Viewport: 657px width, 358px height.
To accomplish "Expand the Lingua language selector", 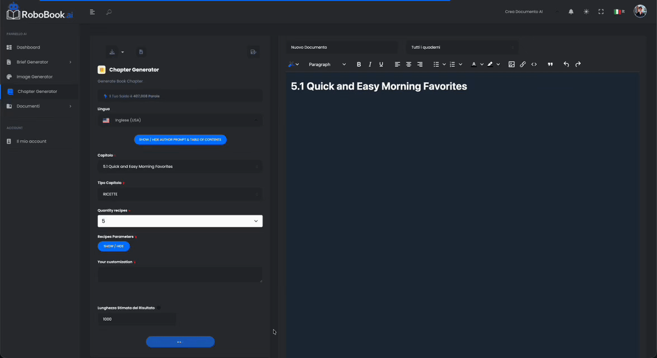I will point(180,120).
